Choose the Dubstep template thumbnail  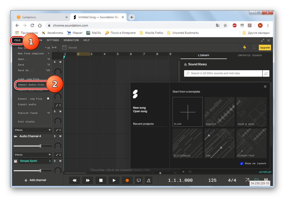220,112
